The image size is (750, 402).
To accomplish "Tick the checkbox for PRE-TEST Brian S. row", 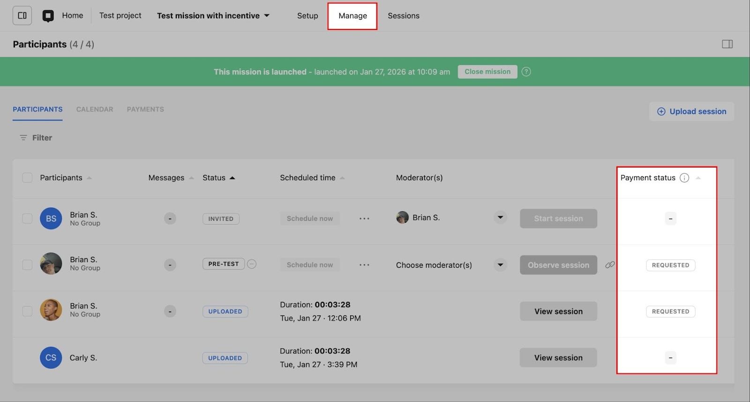I will [x=27, y=265].
